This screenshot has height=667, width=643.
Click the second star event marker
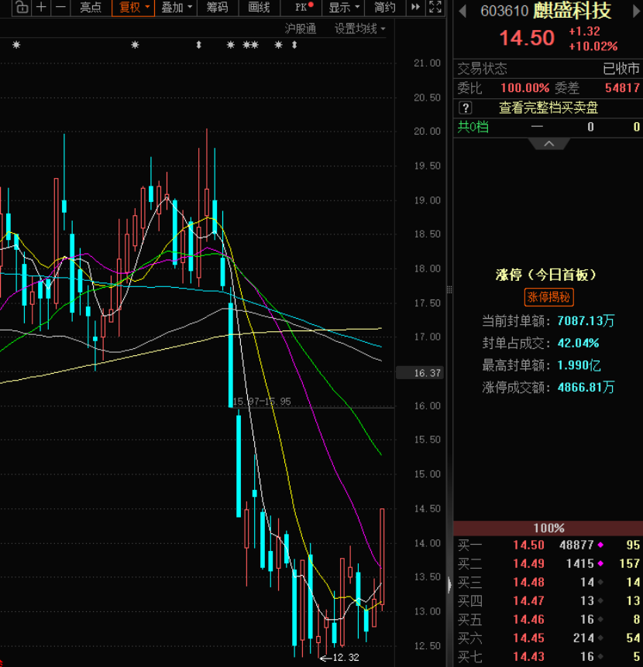click(135, 45)
